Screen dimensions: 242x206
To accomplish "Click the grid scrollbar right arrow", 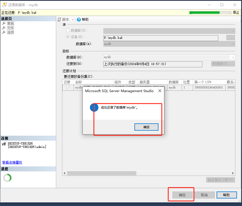I will [233, 173].
